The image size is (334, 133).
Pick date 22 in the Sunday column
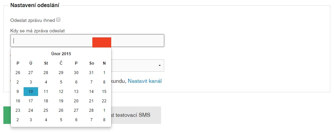pos(104,101)
